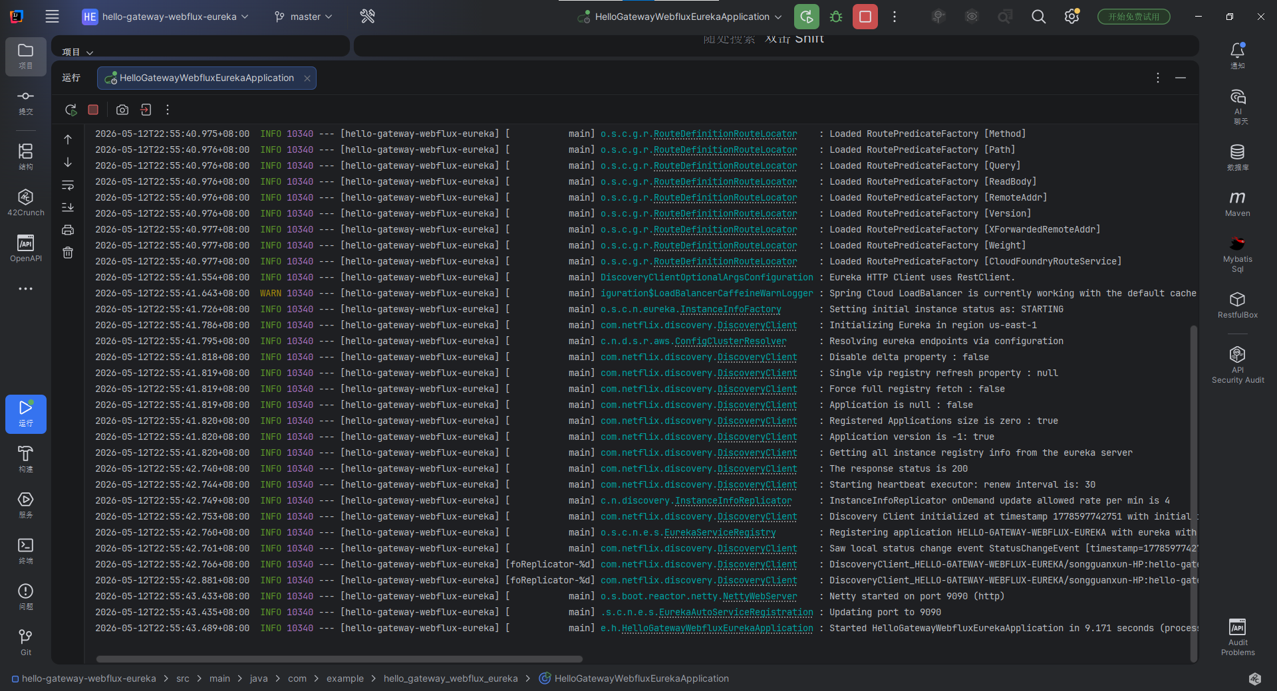Open the RestfulBox panel
This screenshot has height=691, width=1277.
[1238, 305]
